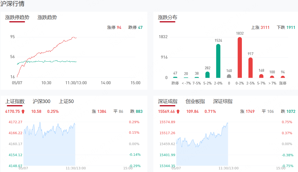The width and height of the screenshot is (298, 172).
Task: Click the tall red 1832 bar
Action: click(x=240, y=58)
